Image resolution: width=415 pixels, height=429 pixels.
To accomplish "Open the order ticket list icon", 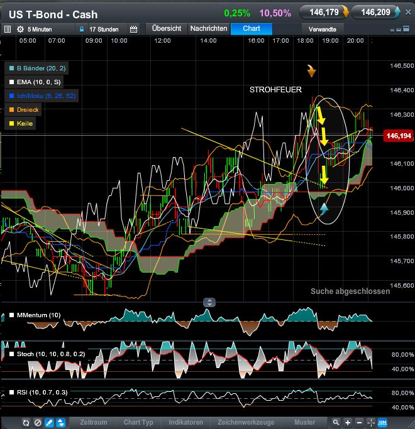I will [8, 29].
